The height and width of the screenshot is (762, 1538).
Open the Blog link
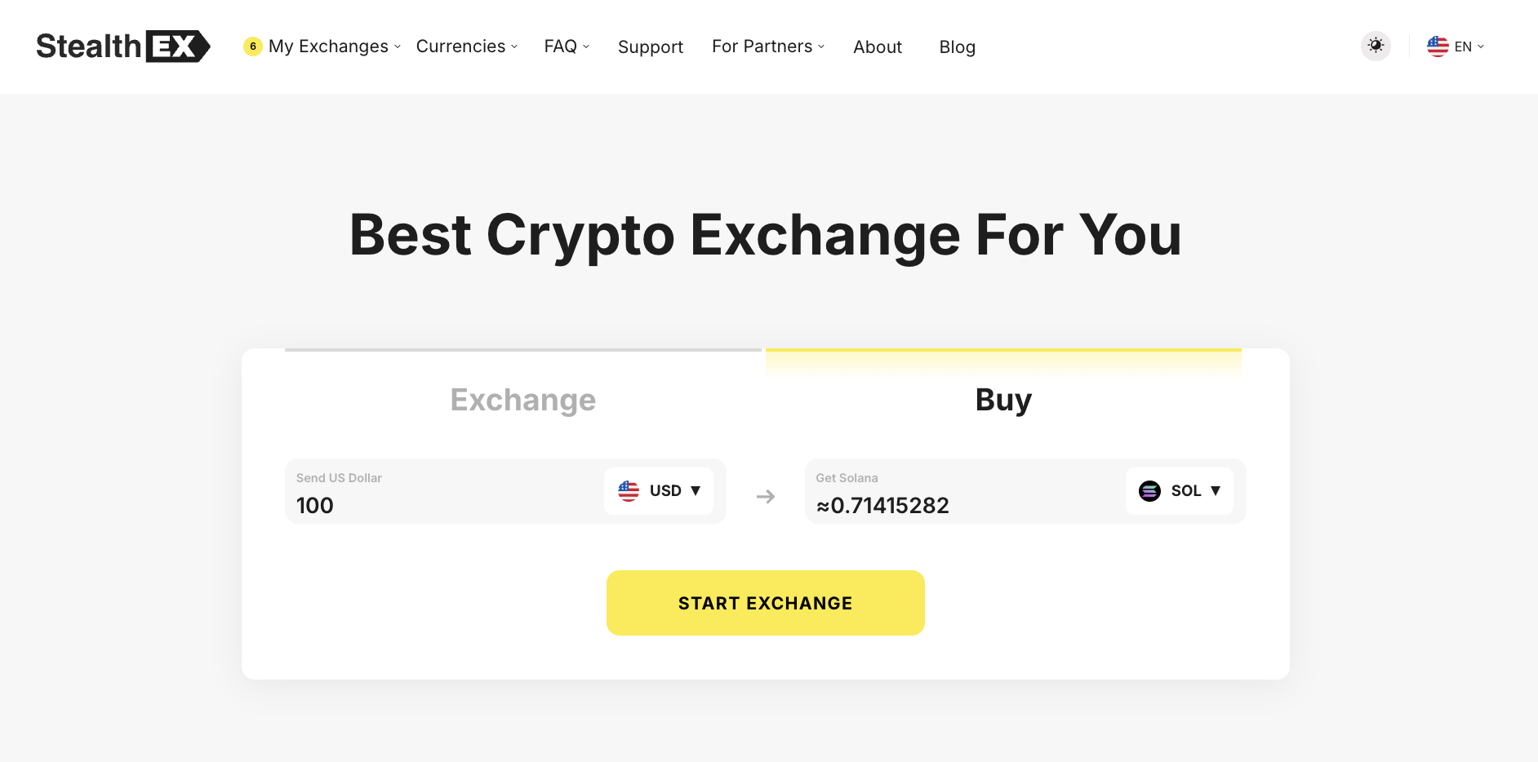point(957,47)
